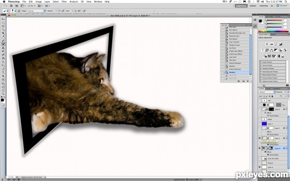Add a Channel Mixer adjustment
The image size is (290, 181).
tap(285, 50)
